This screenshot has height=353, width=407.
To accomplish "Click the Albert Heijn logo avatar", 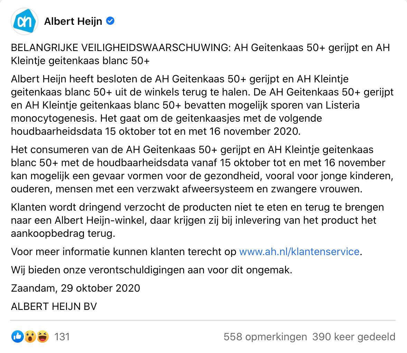I will (x=25, y=21).
